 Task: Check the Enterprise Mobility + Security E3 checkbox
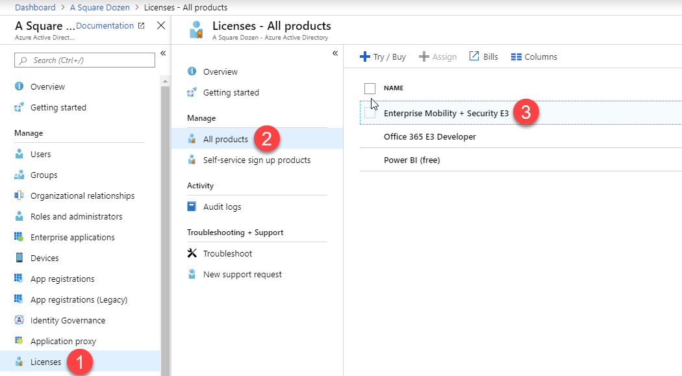coord(370,113)
